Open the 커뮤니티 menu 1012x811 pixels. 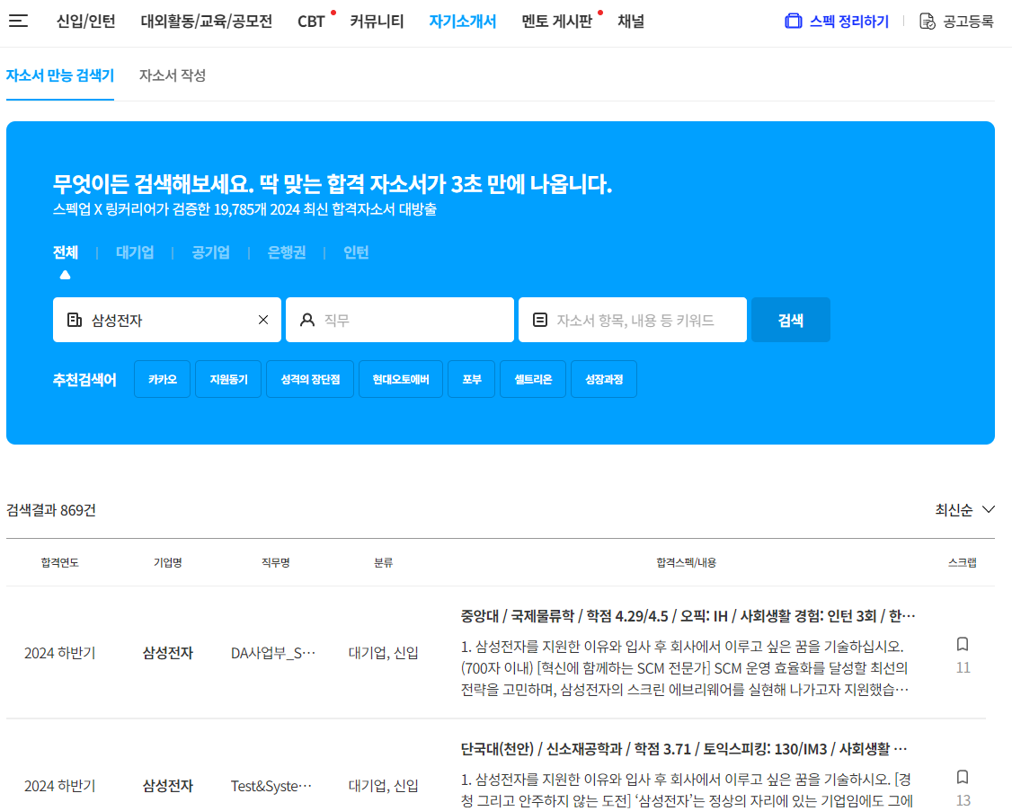[377, 22]
